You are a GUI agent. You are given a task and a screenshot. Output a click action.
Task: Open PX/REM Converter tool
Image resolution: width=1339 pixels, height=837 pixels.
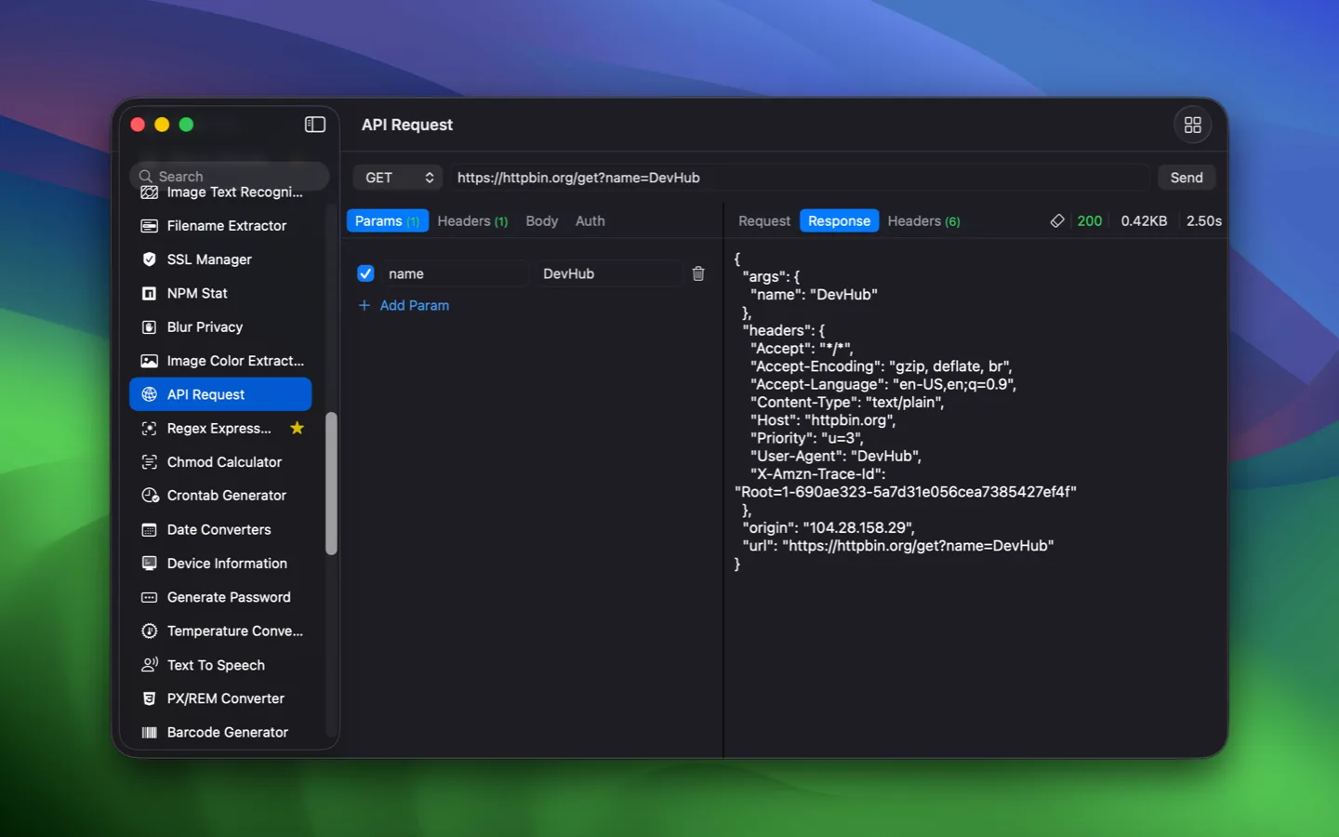(220, 698)
